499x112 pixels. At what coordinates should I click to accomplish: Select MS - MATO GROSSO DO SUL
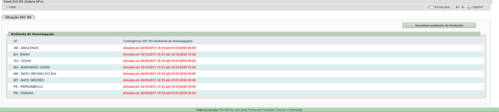coord(246,74)
